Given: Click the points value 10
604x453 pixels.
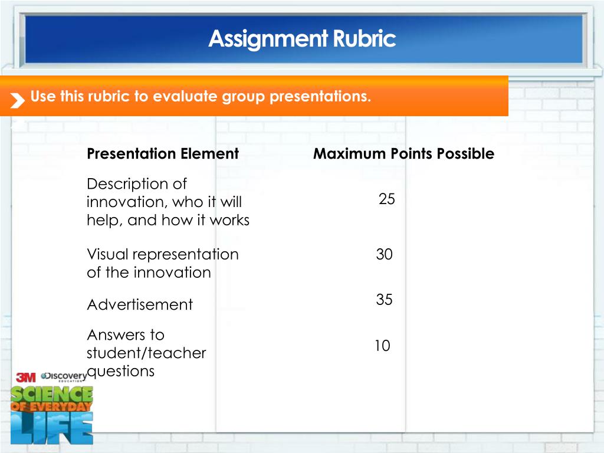Looking at the screenshot, I should [x=382, y=346].
